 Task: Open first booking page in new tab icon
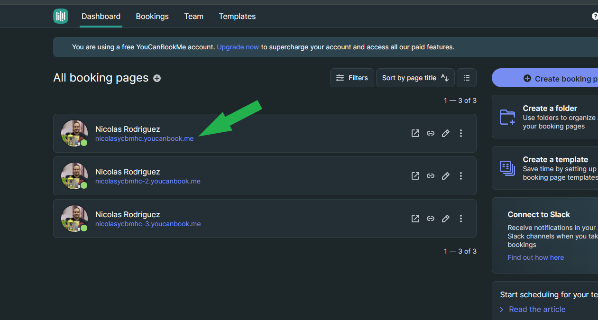coord(415,133)
